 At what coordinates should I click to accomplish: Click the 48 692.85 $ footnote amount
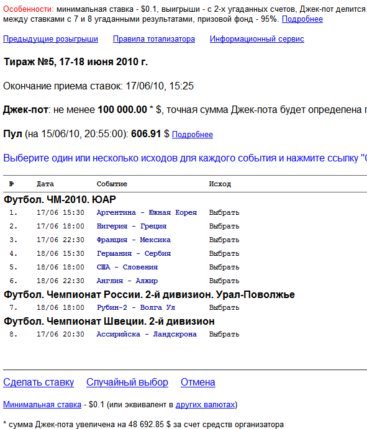tap(150, 425)
